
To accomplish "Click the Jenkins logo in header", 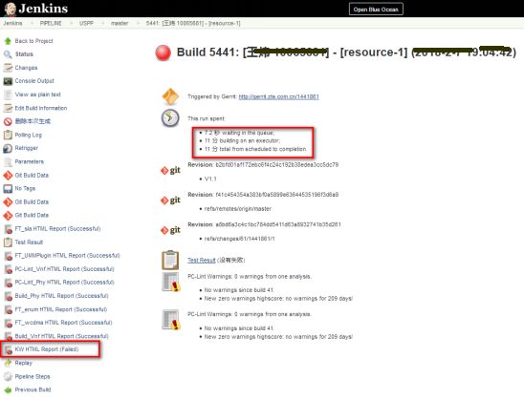I will (x=36, y=9).
